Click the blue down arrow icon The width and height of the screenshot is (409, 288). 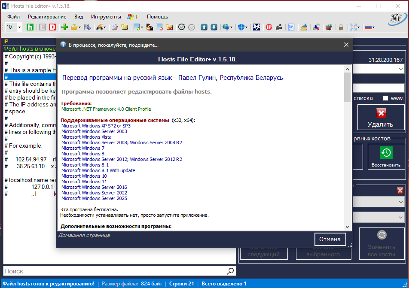point(214,27)
